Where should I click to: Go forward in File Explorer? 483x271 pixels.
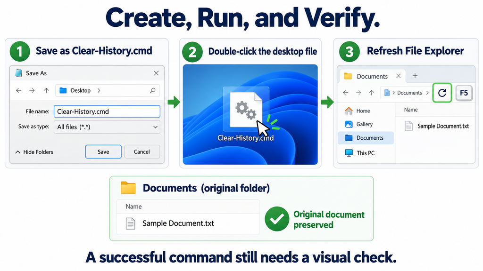358,93
